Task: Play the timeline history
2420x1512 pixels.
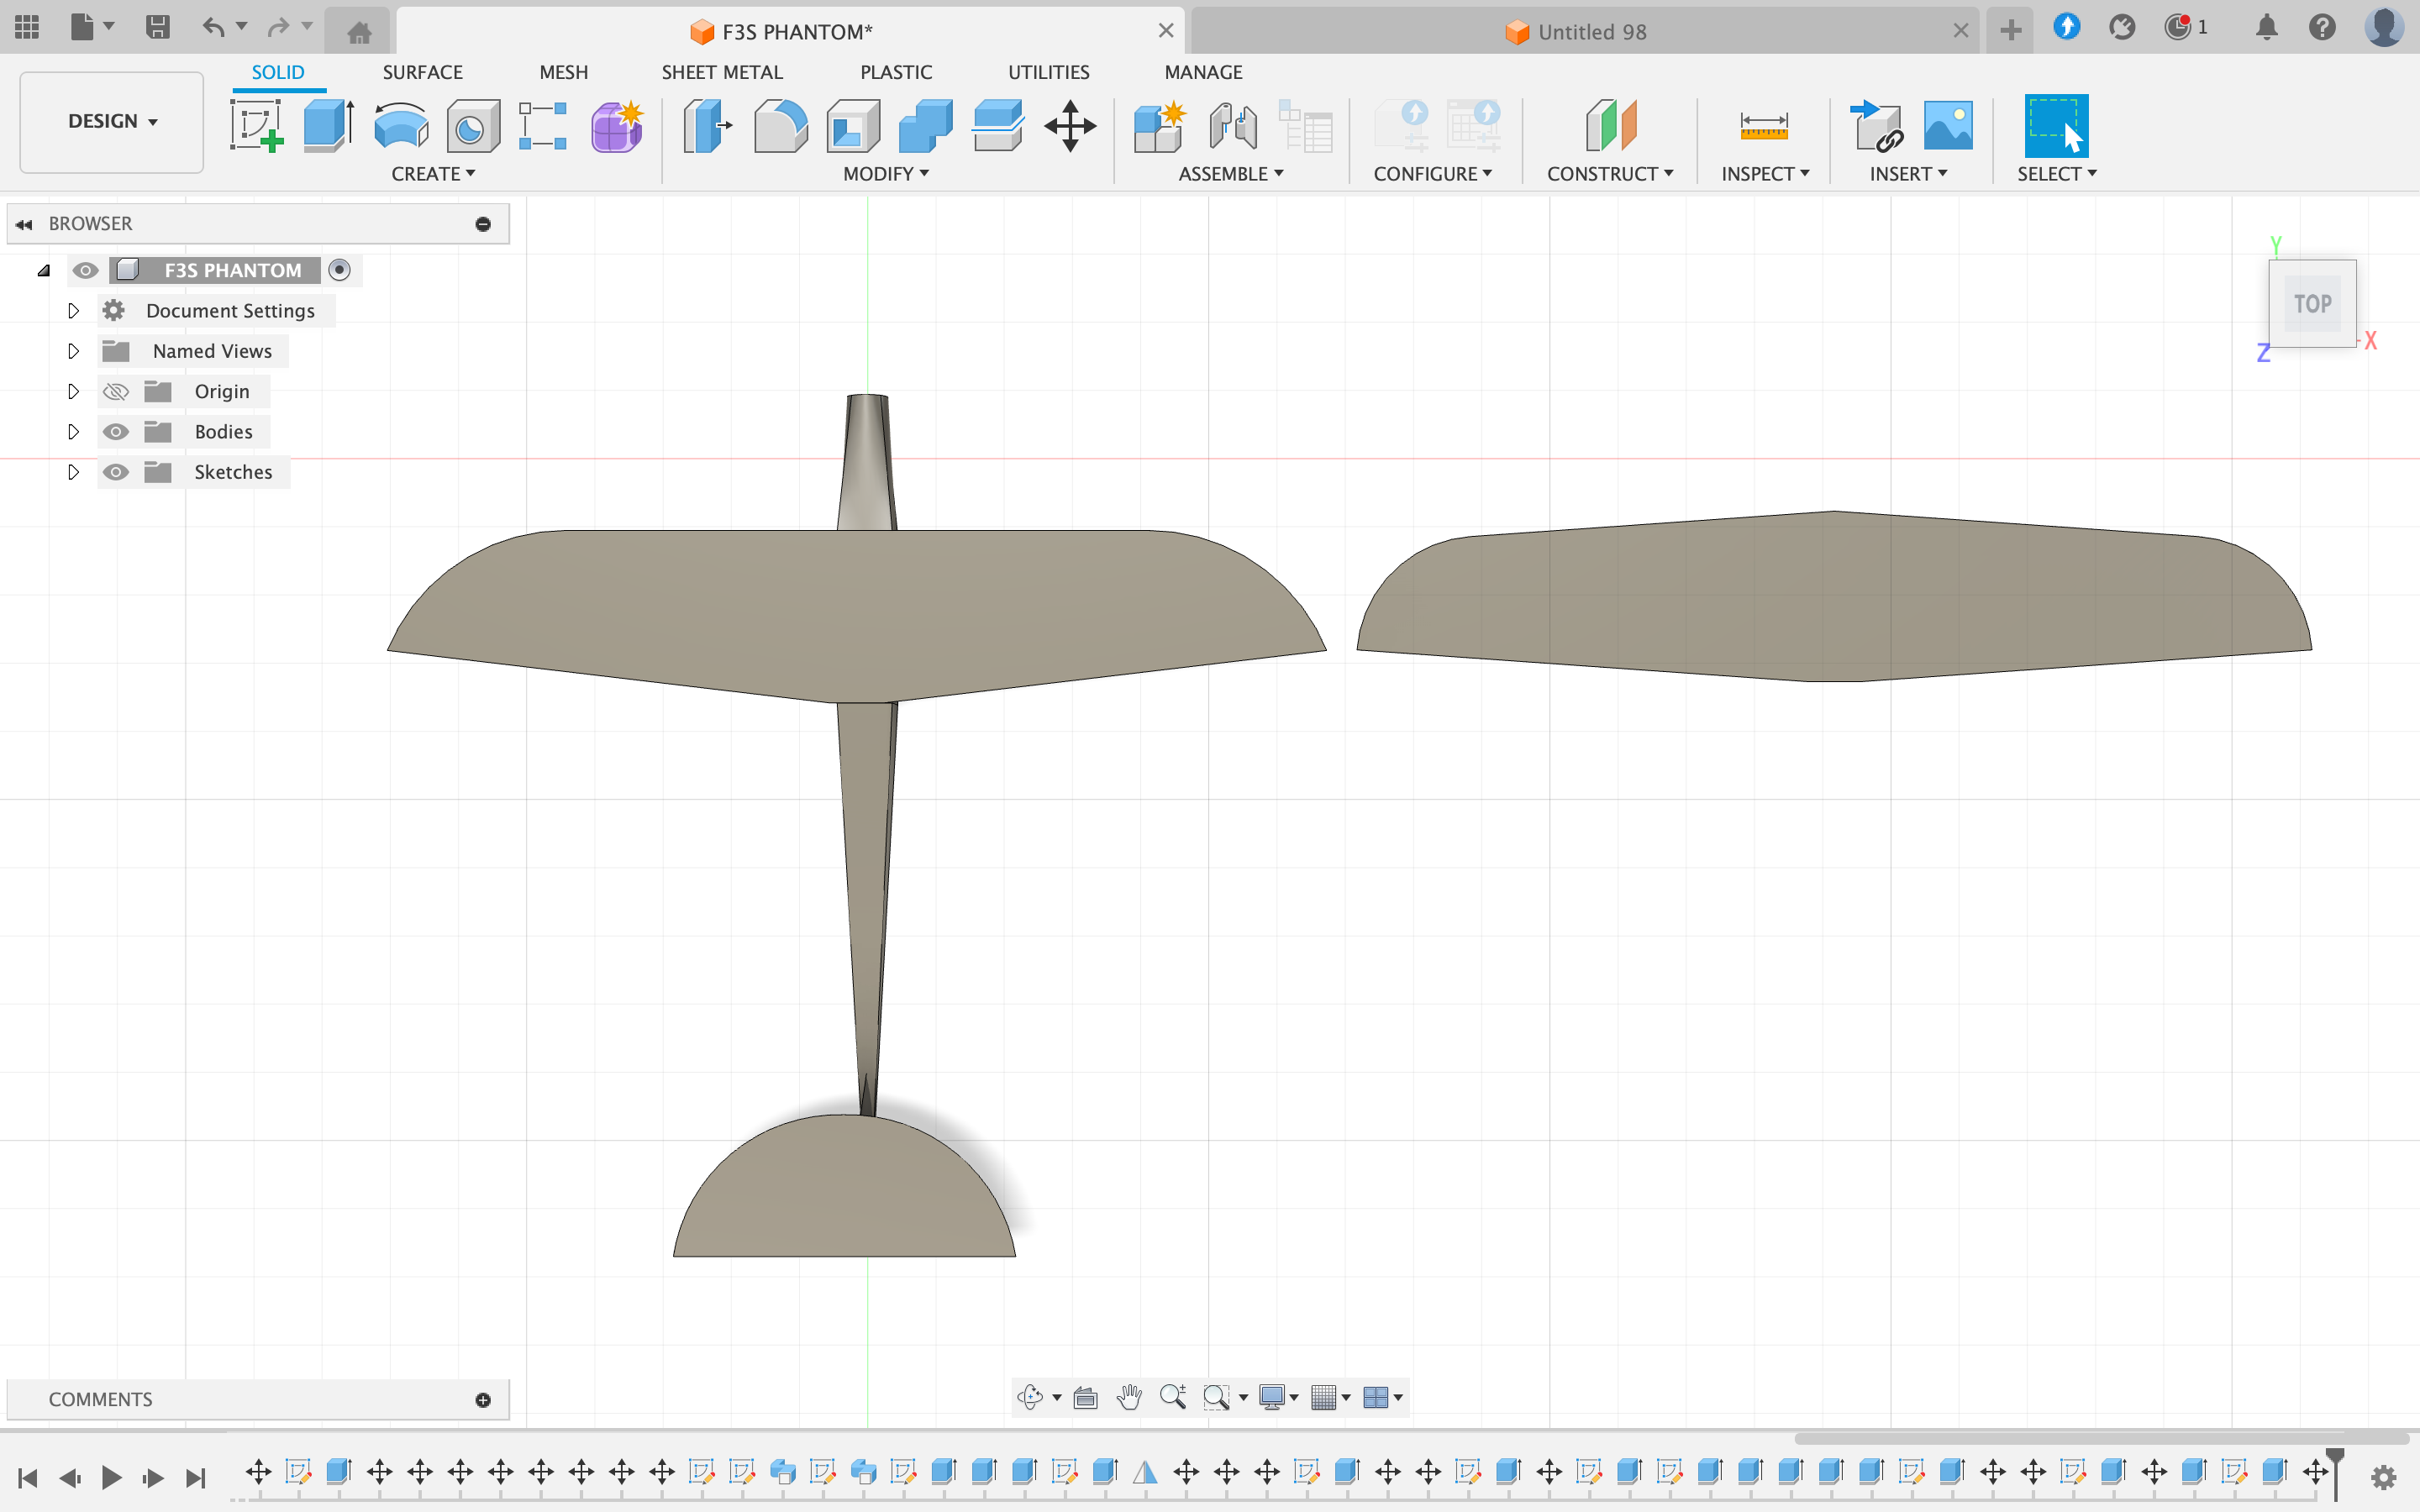Action: [x=112, y=1477]
